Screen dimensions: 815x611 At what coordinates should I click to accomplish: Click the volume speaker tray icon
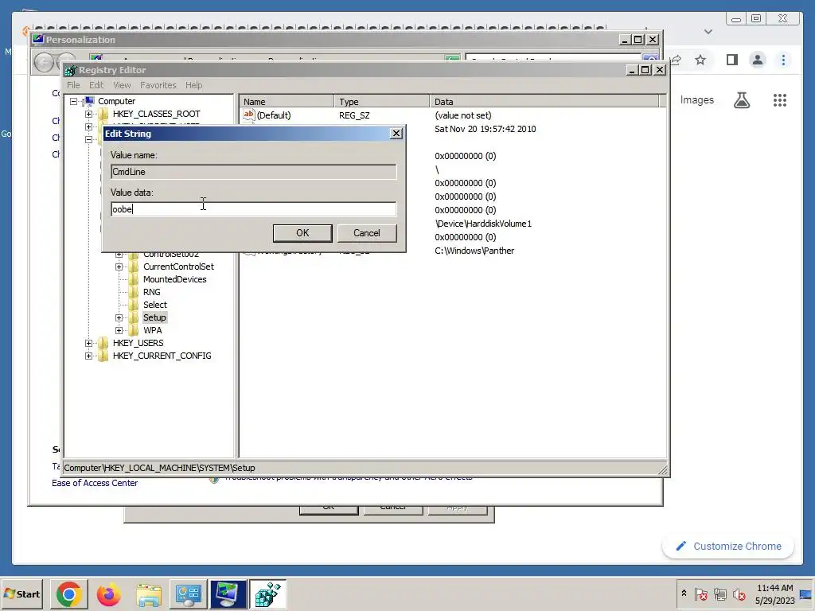(x=739, y=593)
